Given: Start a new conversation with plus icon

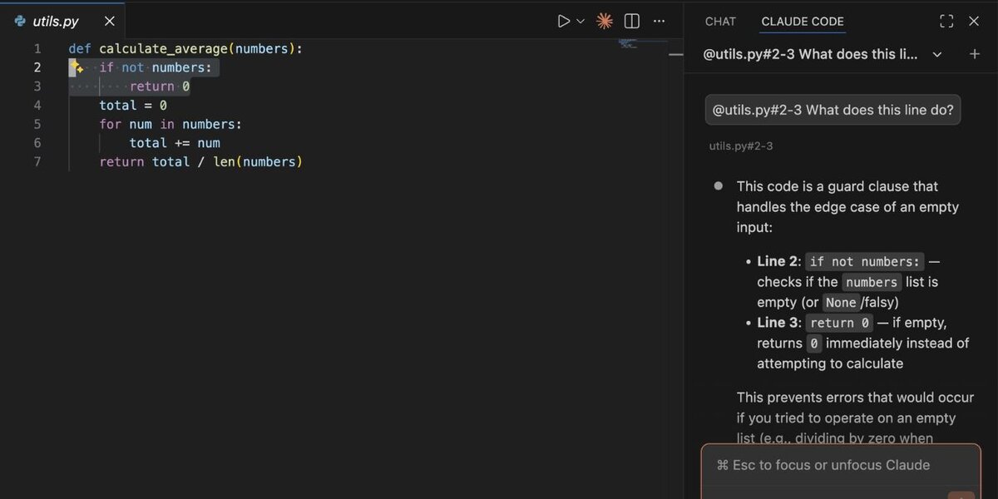Looking at the screenshot, I should coord(975,54).
